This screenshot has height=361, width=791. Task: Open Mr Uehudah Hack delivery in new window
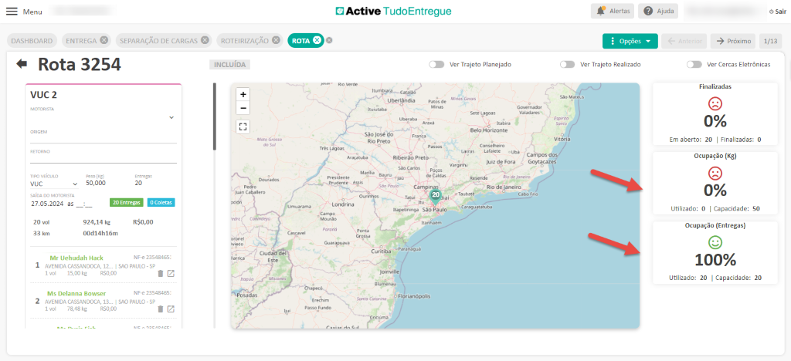tap(171, 273)
